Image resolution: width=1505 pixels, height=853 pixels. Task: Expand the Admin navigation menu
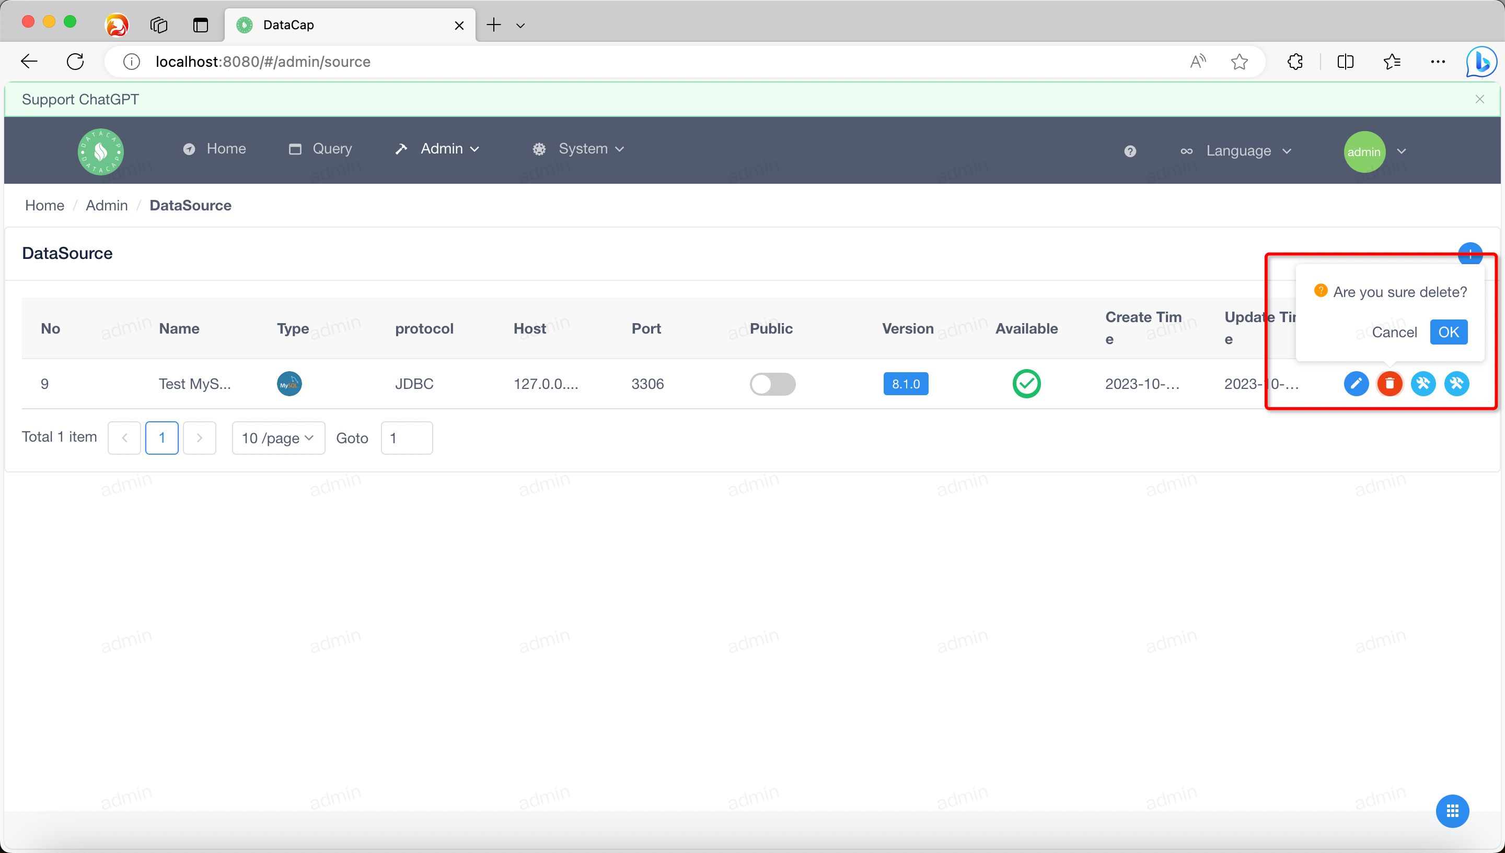click(x=437, y=149)
